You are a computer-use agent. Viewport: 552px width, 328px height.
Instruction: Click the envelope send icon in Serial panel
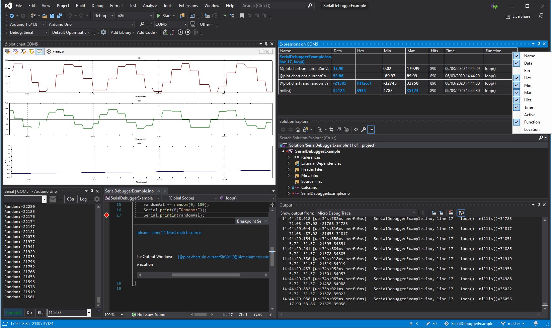[x=53, y=199]
